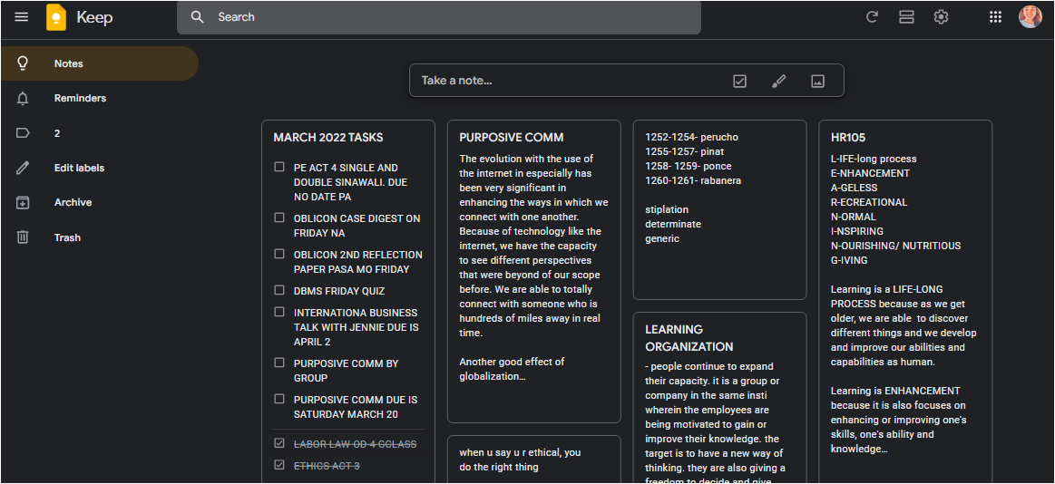Image resolution: width=1055 pixels, height=484 pixels.
Task: Open the note listing 1252-1254- perucho
Action: (x=719, y=209)
